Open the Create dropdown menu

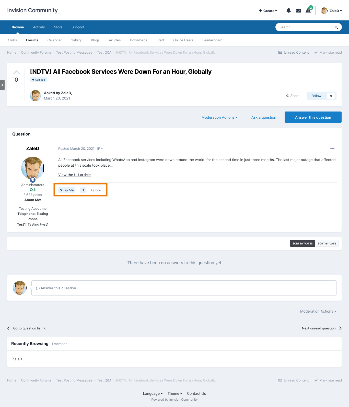click(x=268, y=11)
